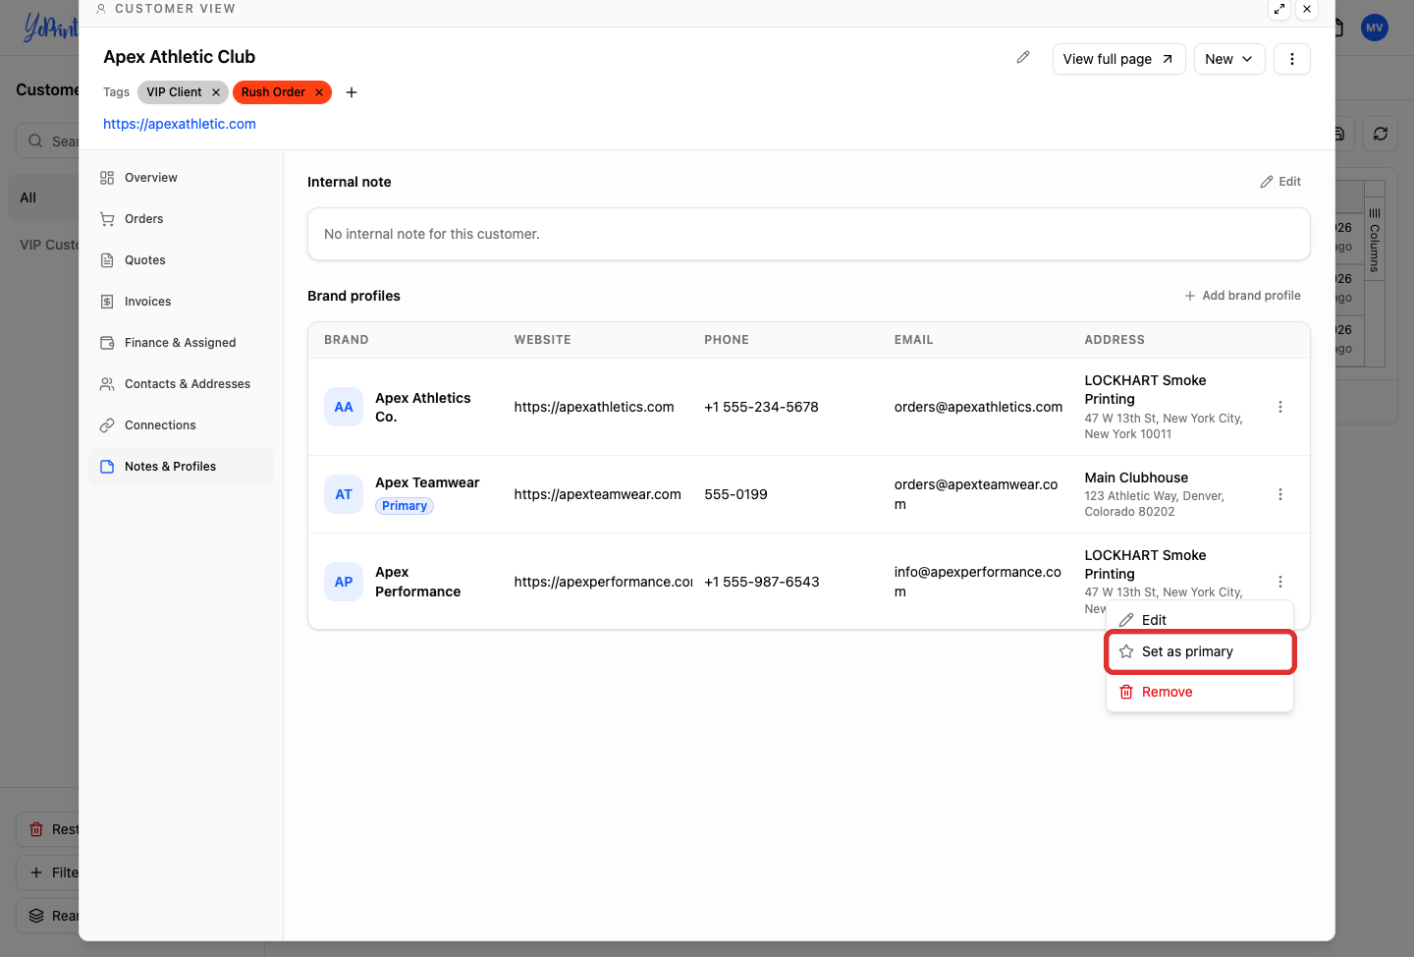Image resolution: width=1414 pixels, height=957 pixels.
Task: Expand customer view to full screen
Action: [1279, 9]
